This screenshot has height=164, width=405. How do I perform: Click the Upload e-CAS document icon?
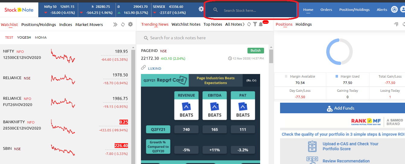tap(312, 146)
